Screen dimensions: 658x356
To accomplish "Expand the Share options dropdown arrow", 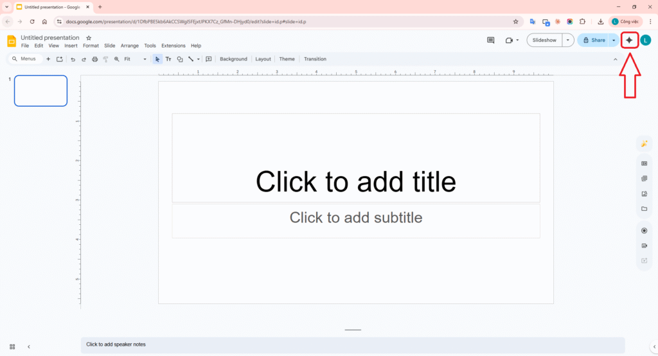I will 614,40.
